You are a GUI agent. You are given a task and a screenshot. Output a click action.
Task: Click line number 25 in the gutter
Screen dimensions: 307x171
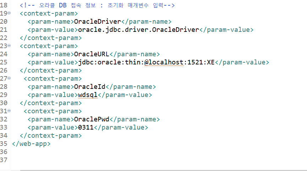coord(4,62)
